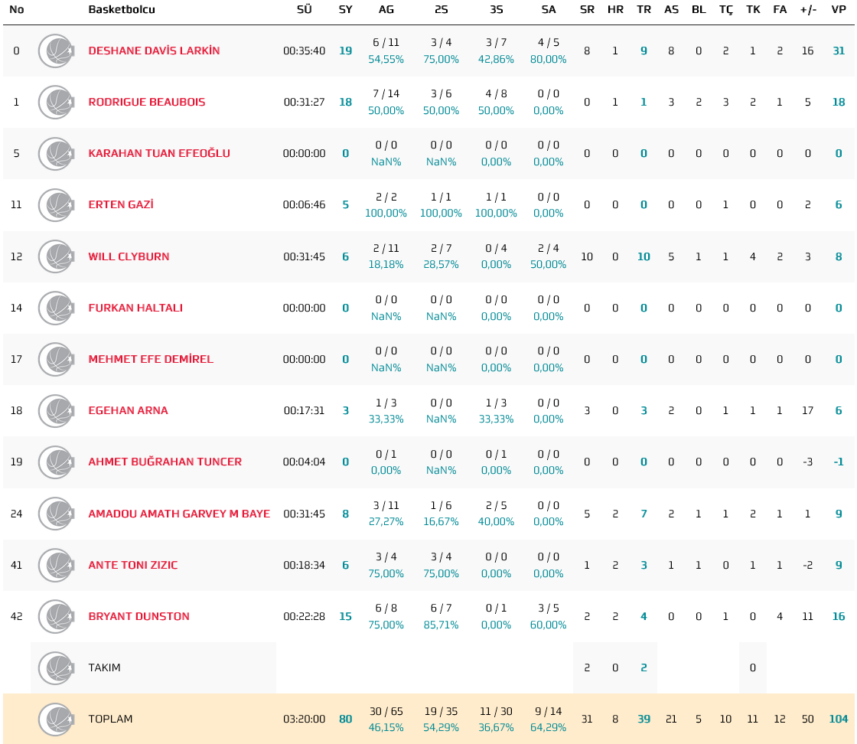Click the 2S column header
The image size is (857, 744).
[x=441, y=9]
